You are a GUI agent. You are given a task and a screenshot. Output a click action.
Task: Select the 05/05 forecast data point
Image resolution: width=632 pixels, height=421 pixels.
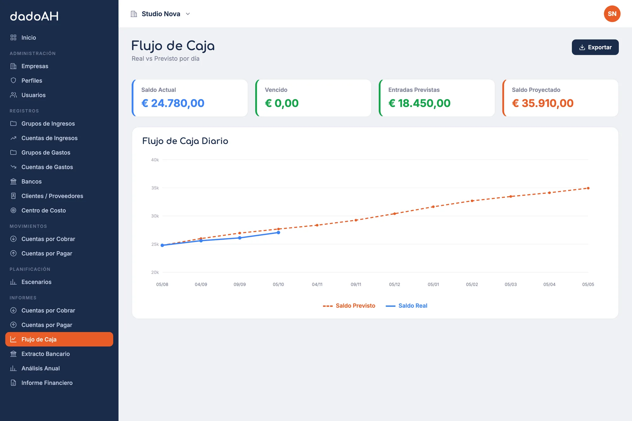pyautogui.click(x=588, y=188)
